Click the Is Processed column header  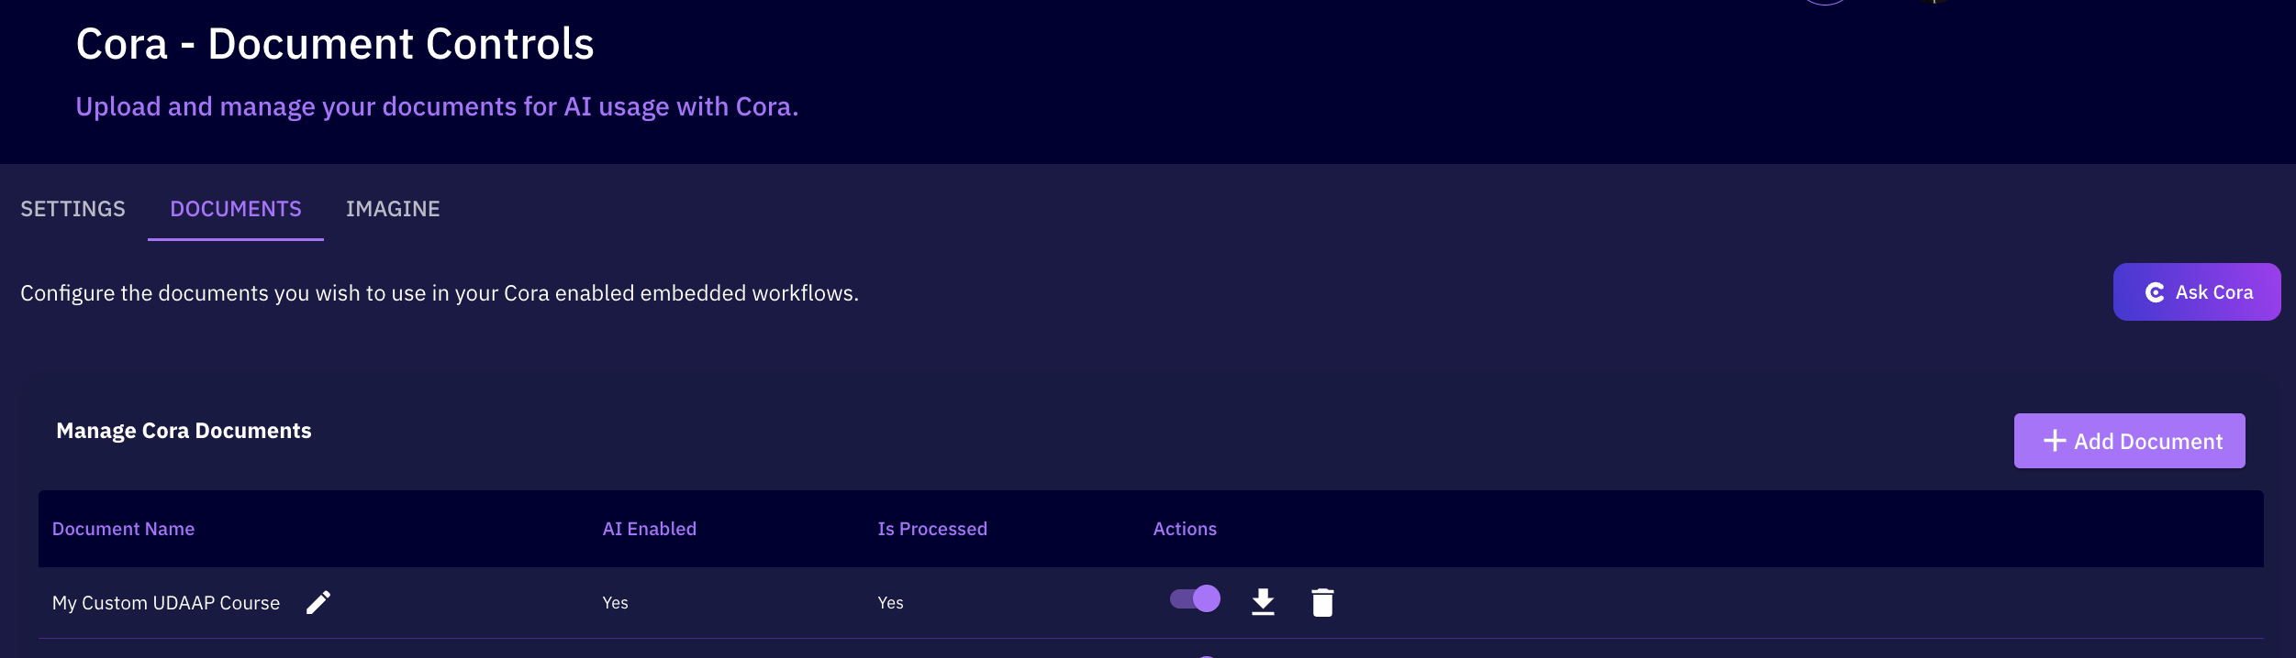coord(931,529)
